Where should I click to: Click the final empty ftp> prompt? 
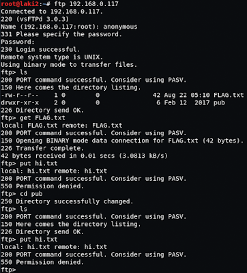coord(8,270)
